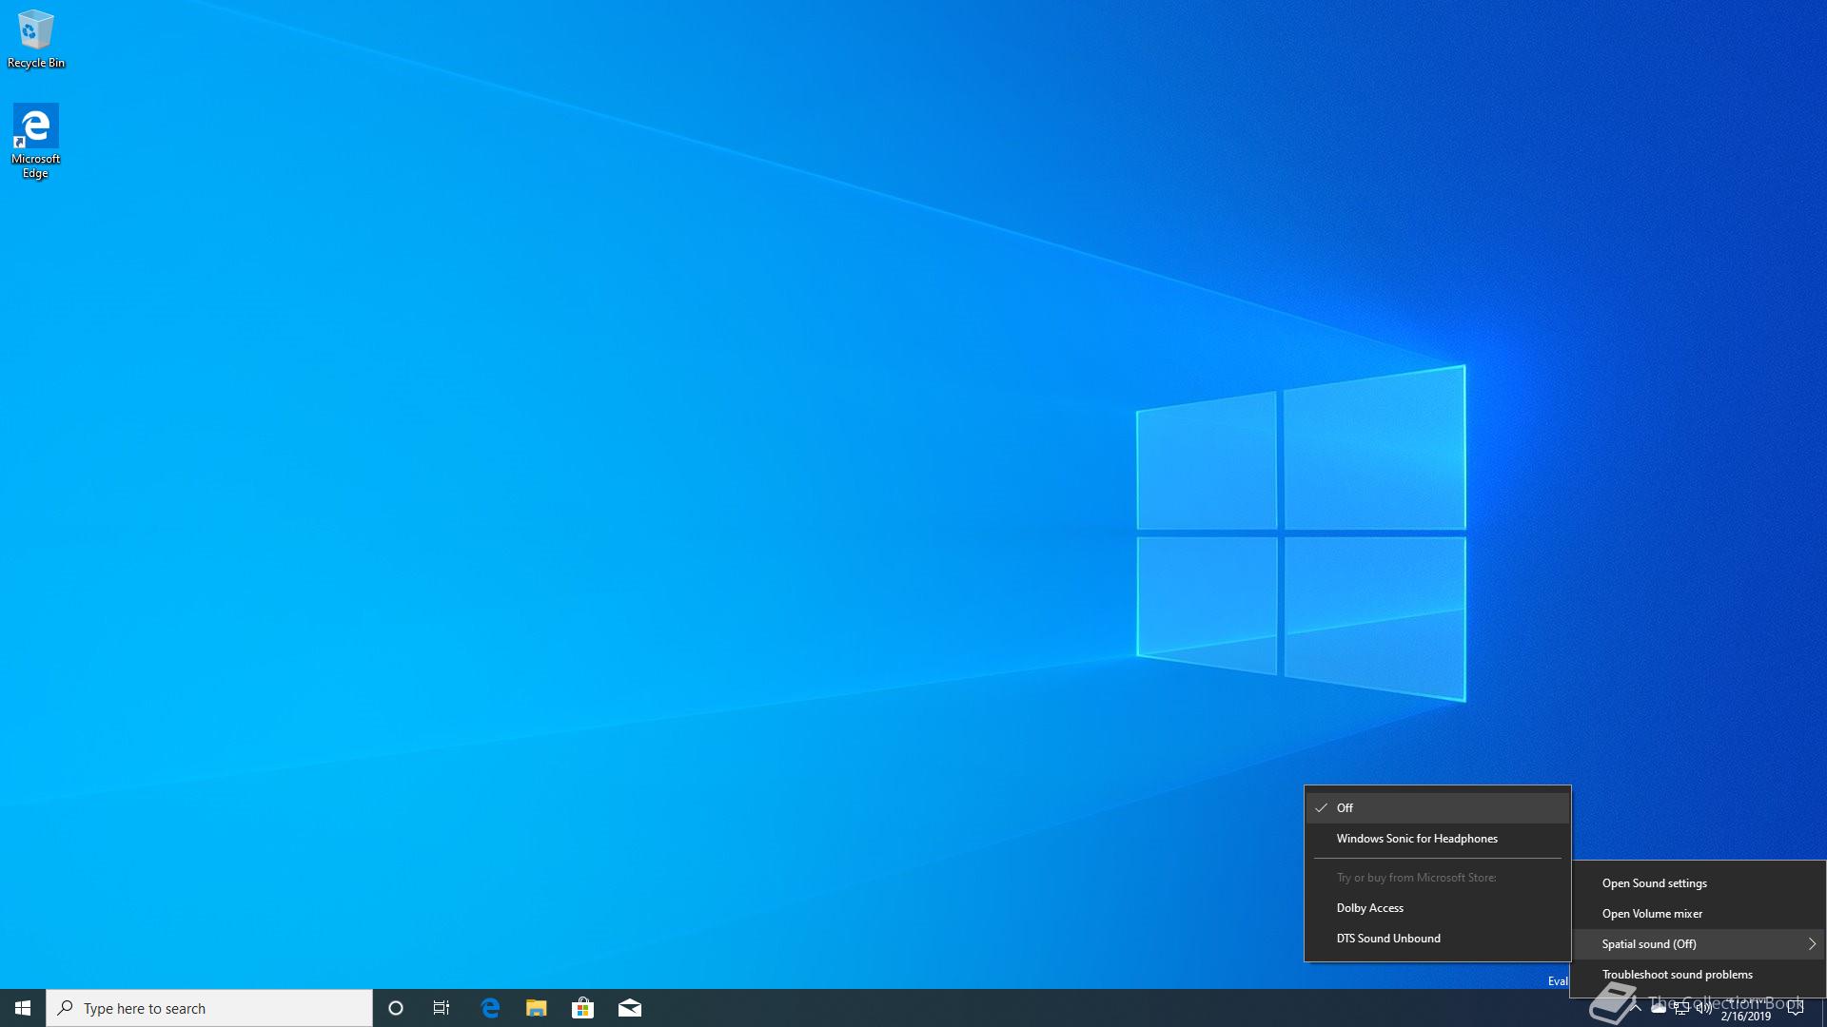
Task: Open the Recycle Bin desktop icon
Action: [x=35, y=38]
